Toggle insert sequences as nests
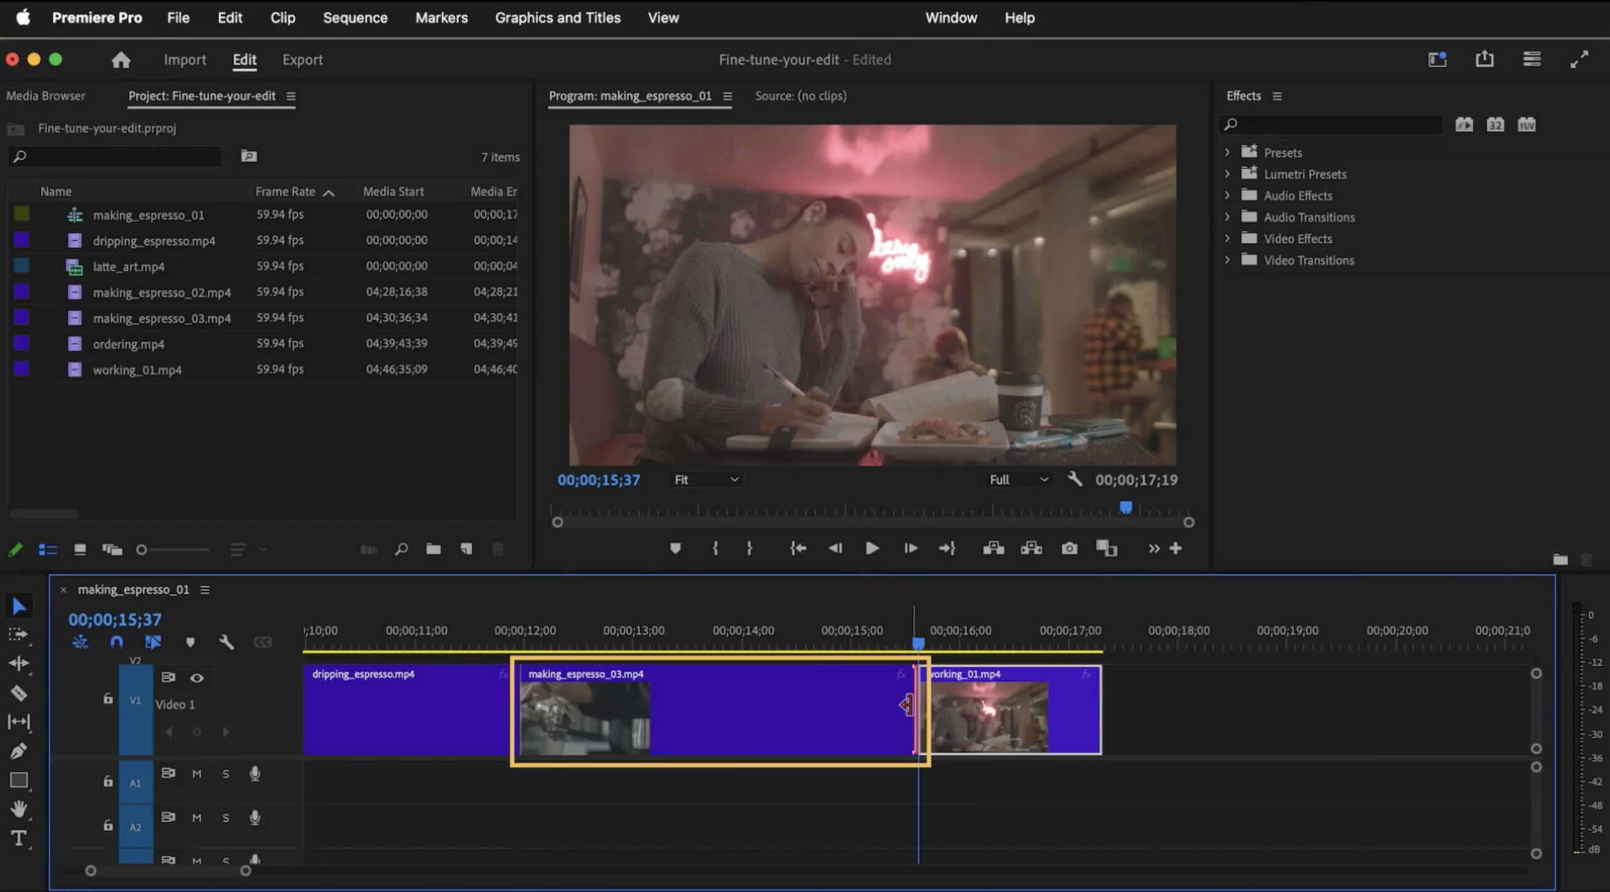This screenshot has height=892, width=1610. [80, 642]
